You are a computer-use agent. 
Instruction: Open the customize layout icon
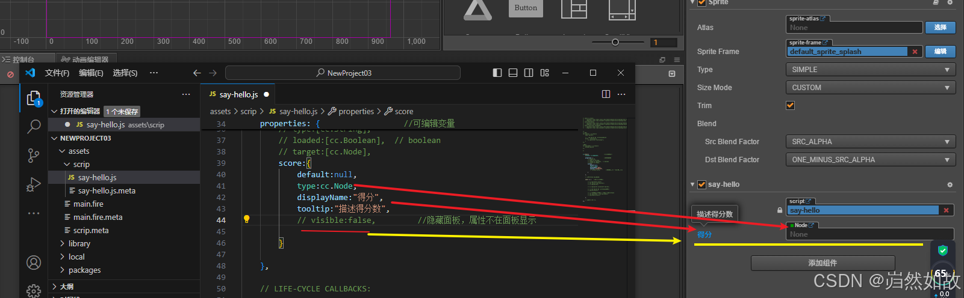545,73
